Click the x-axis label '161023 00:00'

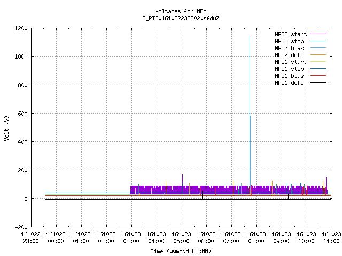pos(56,238)
